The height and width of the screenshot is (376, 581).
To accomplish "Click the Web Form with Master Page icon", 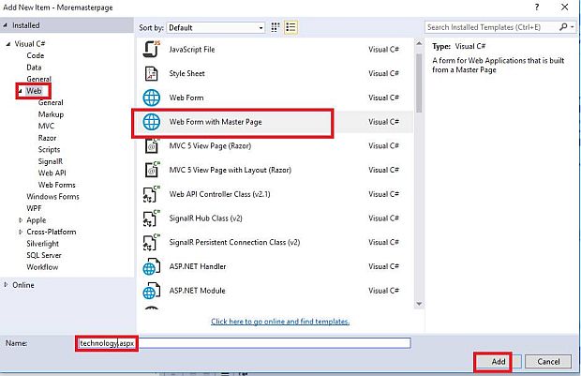I will (152, 122).
